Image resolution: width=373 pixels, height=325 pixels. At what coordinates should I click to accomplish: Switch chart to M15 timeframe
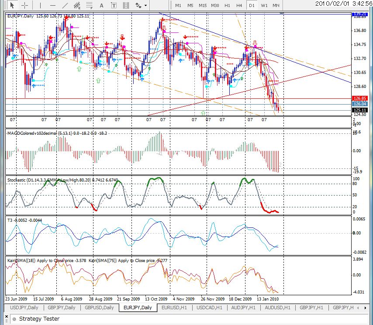pyautogui.click(x=203, y=5)
